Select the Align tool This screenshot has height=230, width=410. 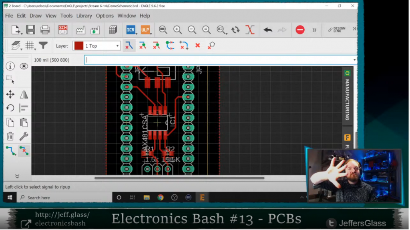tap(24, 108)
